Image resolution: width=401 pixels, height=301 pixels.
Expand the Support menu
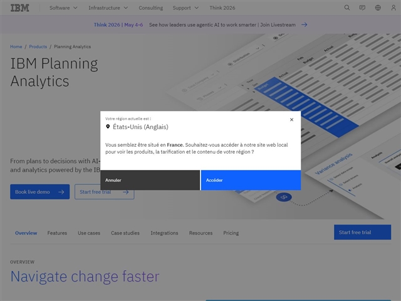pos(185,8)
